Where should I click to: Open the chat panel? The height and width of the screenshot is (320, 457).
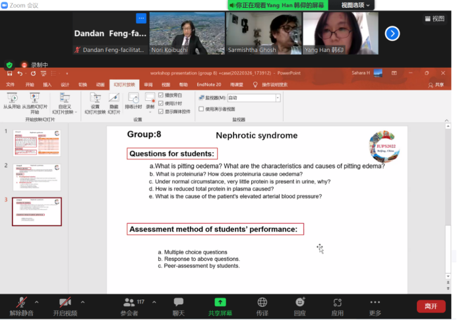click(178, 303)
